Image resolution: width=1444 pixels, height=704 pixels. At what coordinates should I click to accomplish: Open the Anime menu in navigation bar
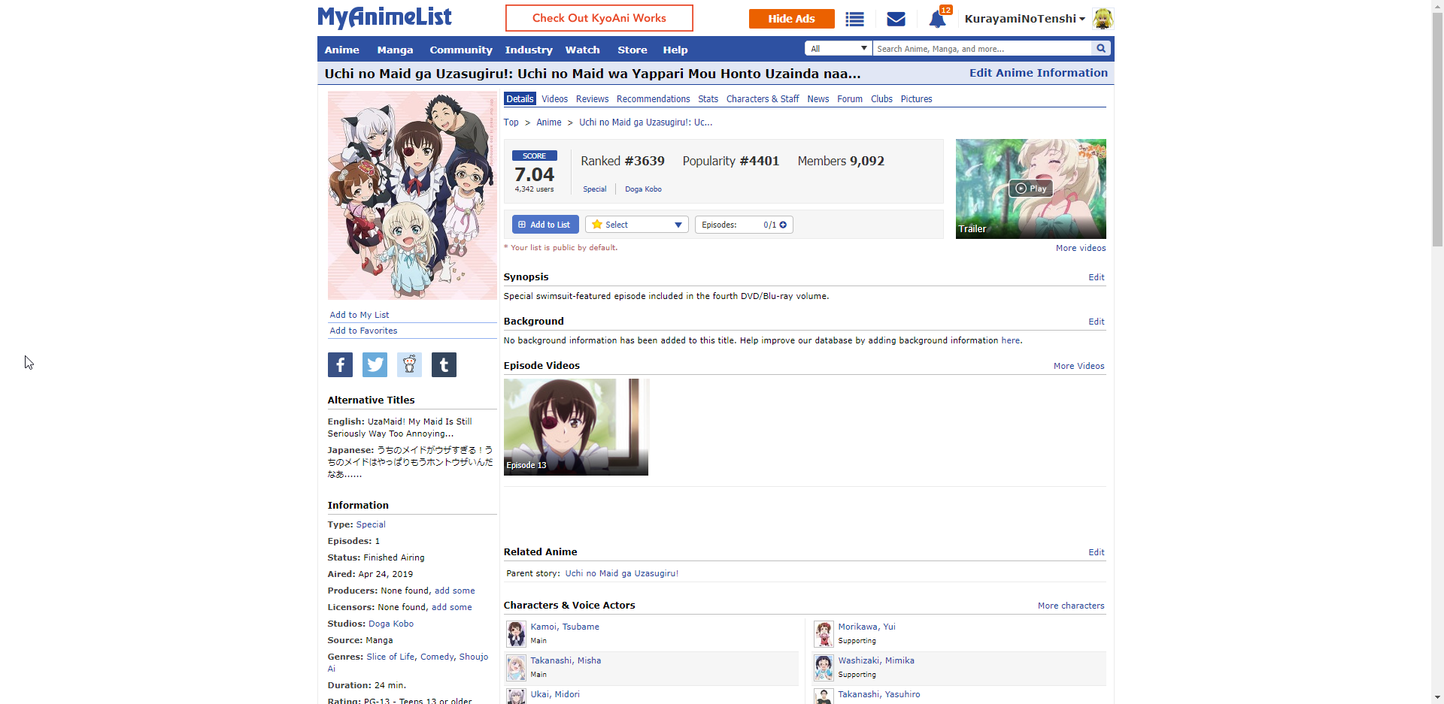click(341, 50)
